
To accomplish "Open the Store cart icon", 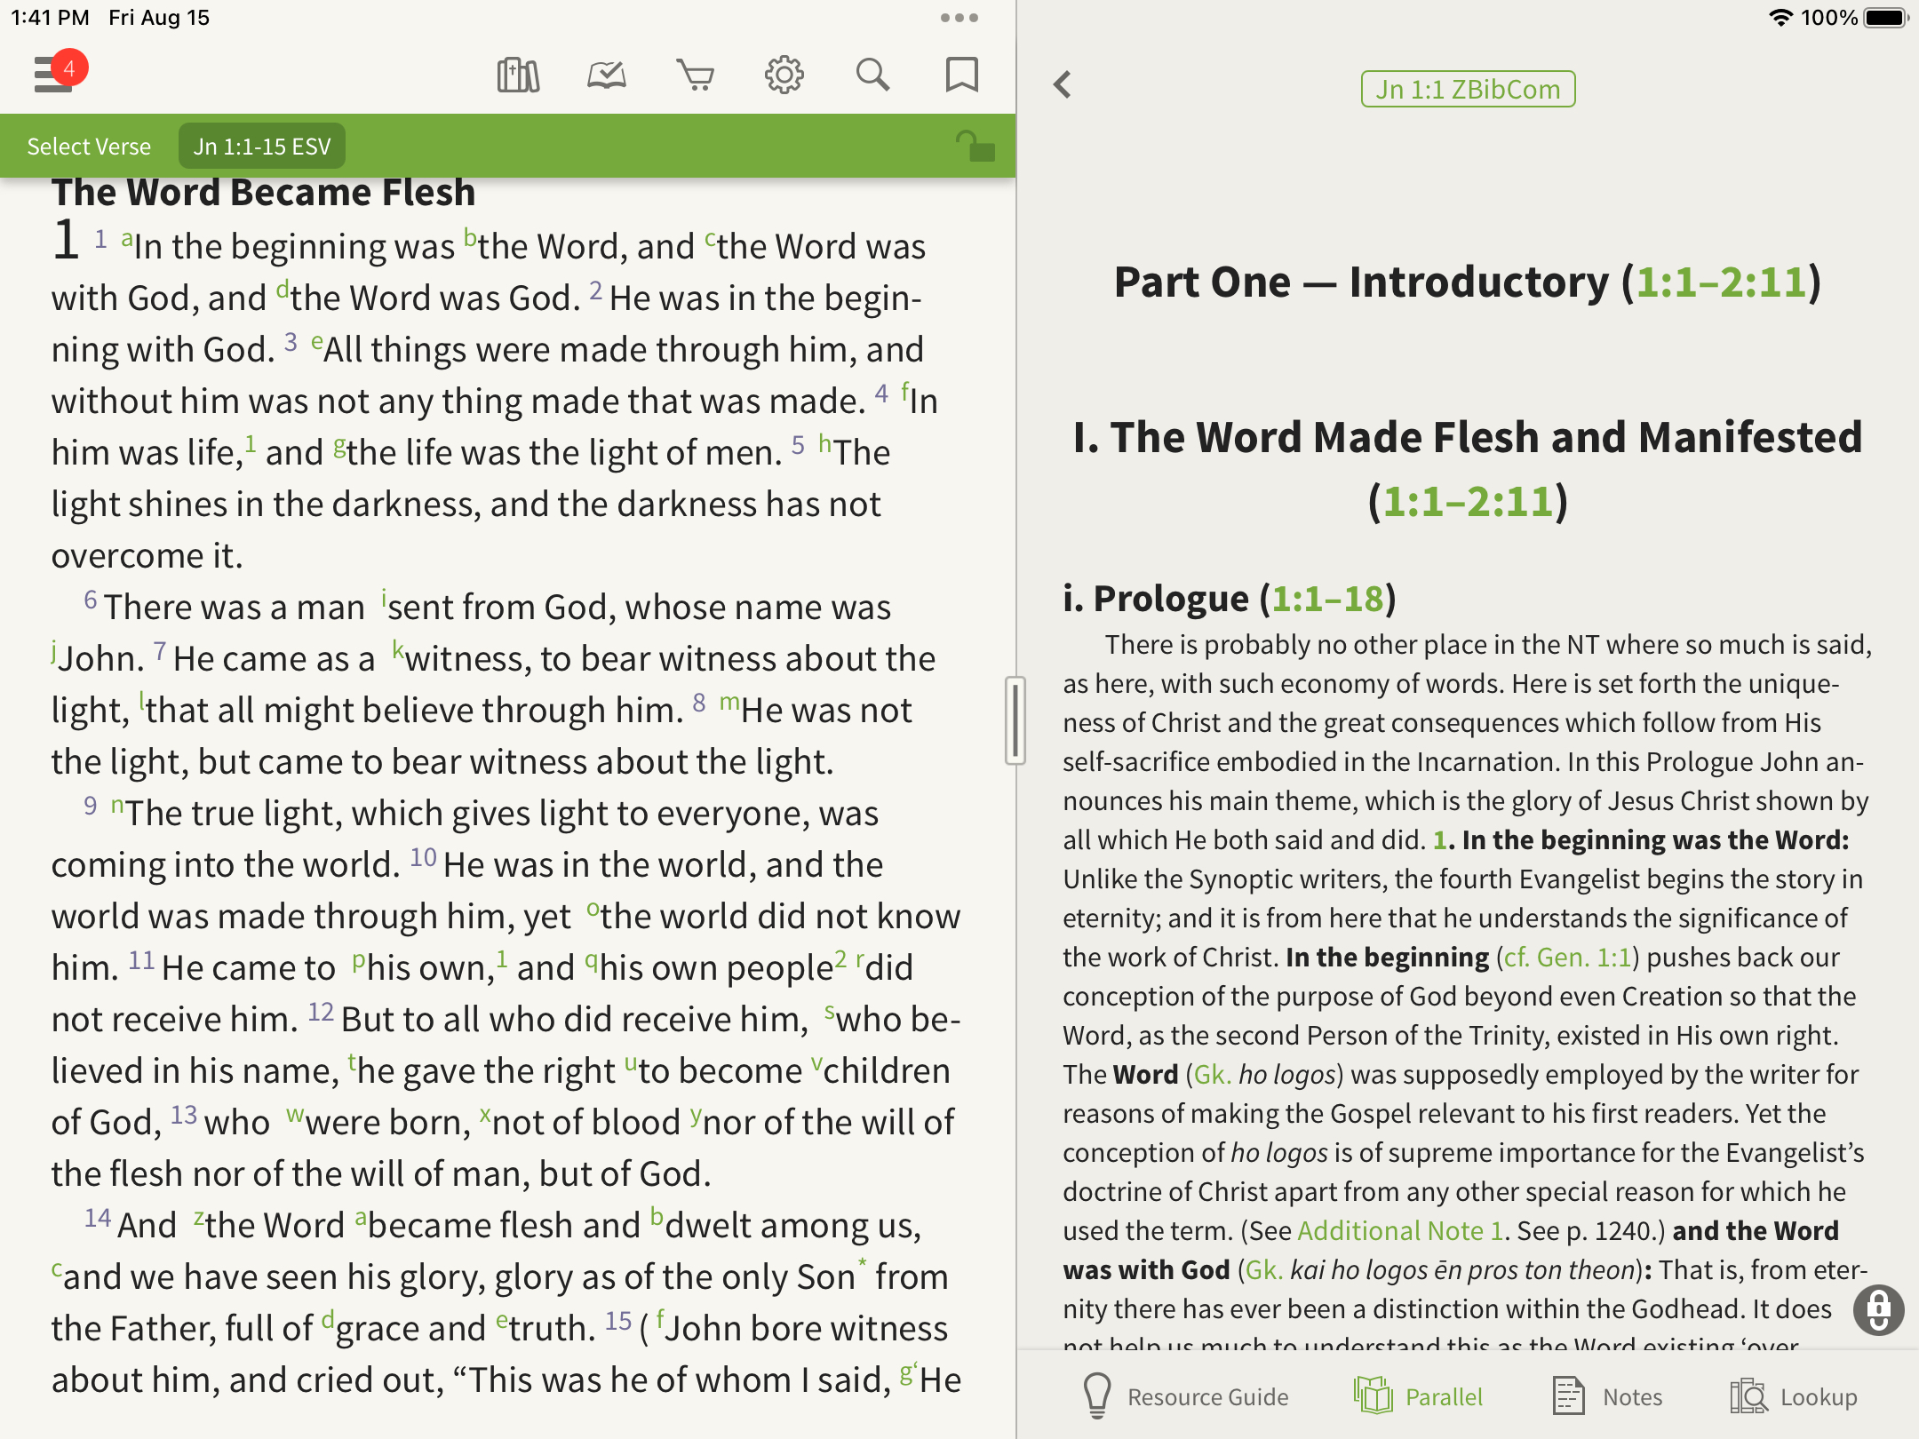I will 696,76.
